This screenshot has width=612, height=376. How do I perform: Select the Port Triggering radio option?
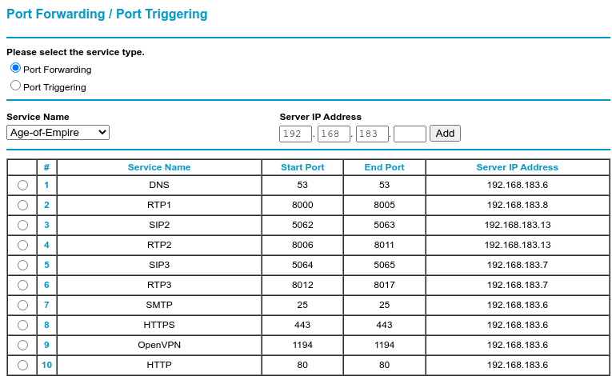[15, 86]
